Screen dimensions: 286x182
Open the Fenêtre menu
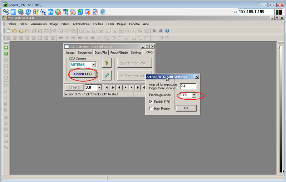134,24
